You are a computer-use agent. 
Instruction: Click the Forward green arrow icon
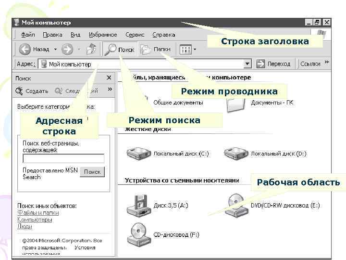(67, 49)
